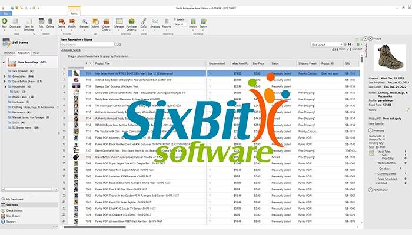This screenshot has width=412, height=235.
Task: Click the edit Notes pencil icon
Action: [408, 110]
